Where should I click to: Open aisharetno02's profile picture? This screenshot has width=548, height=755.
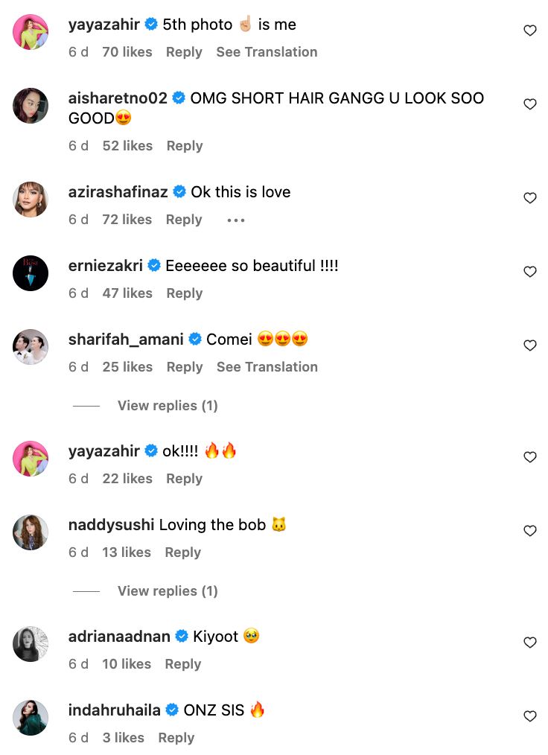(31, 106)
